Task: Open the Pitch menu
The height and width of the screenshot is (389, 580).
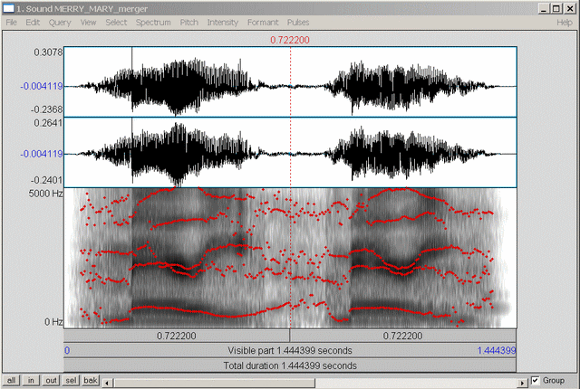Action: [x=189, y=21]
